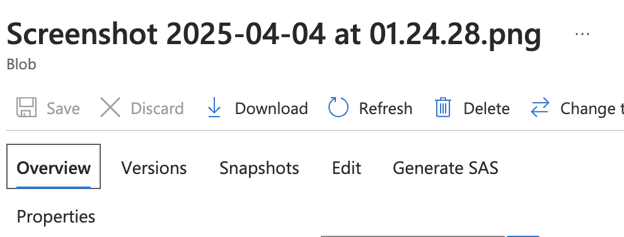Select the Save text label in toolbar
Image resolution: width=624 pixels, height=237 pixels.
(x=63, y=108)
